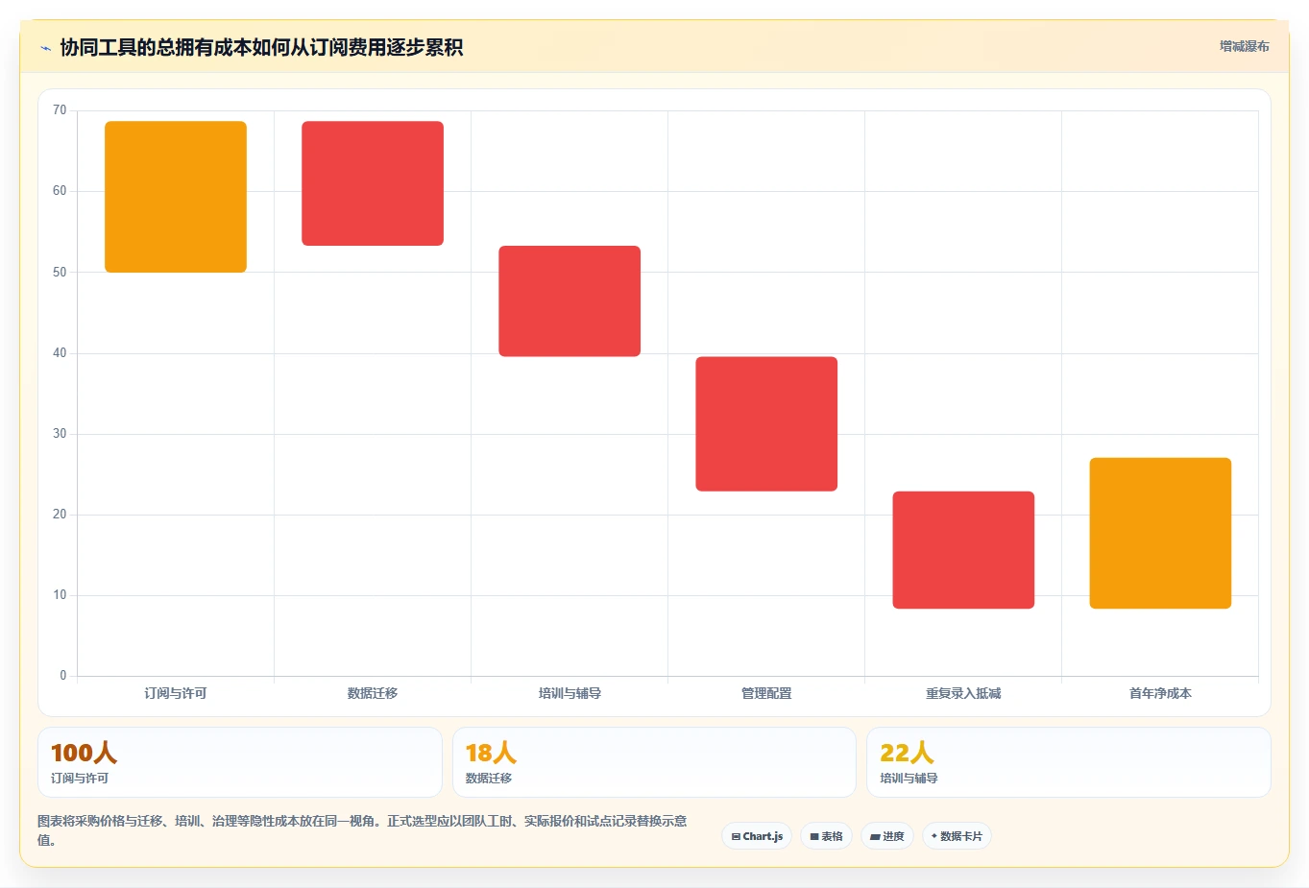
Task: Open the 18人 数据迁移 stat card
Action: 654,762
